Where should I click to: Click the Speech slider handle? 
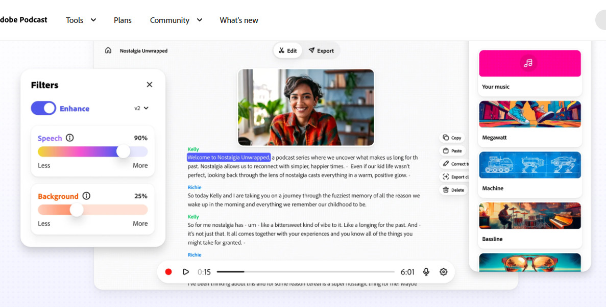click(x=123, y=151)
